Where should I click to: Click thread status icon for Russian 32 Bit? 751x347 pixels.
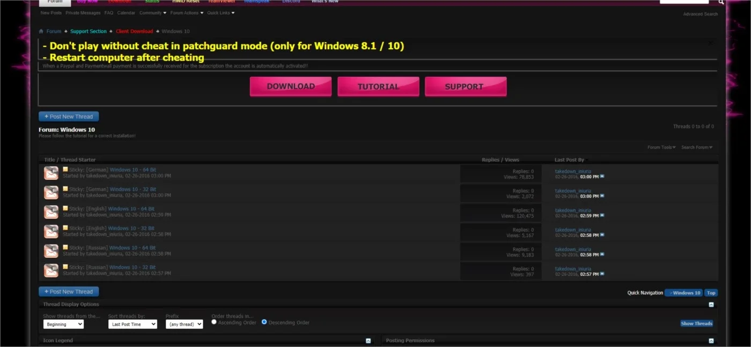(51, 270)
